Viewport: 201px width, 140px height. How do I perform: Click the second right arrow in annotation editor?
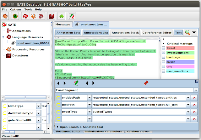tap(94, 83)
